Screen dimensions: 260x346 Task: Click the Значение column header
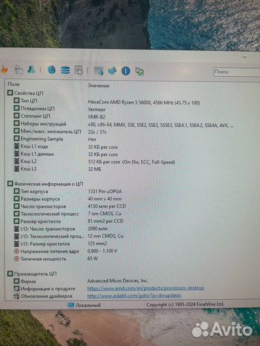99,86
